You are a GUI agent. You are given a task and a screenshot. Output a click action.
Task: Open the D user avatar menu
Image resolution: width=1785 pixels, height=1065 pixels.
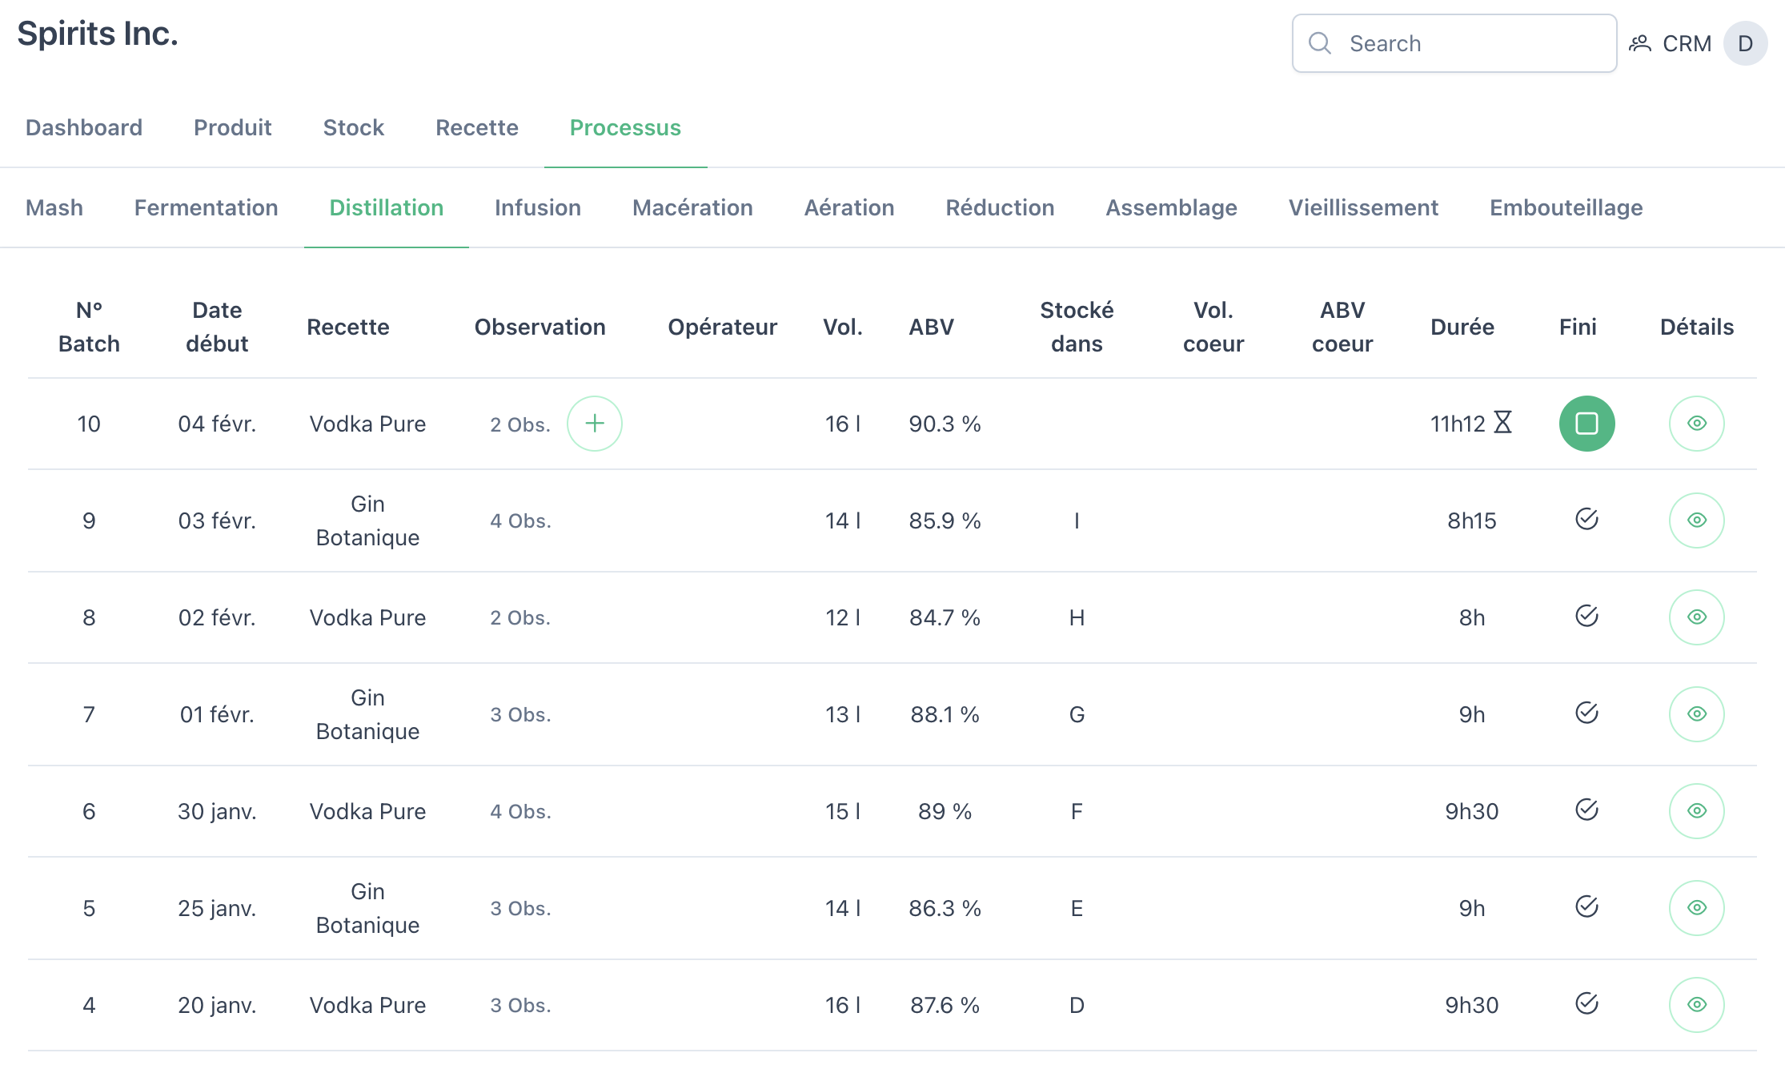(1746, 43)
